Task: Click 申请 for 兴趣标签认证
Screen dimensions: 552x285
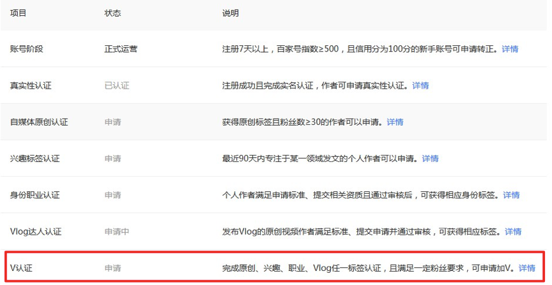Action: click(x=112, y=159)
